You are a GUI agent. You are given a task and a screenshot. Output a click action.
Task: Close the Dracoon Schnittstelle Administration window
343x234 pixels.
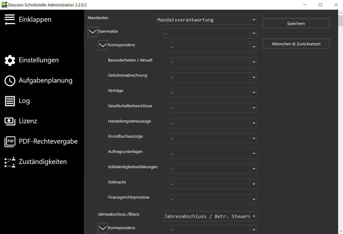click(336, 5)
